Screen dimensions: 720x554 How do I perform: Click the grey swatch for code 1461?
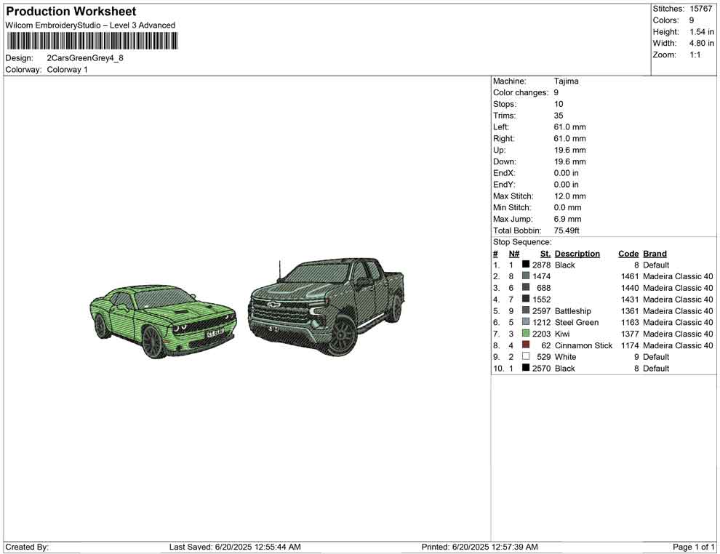526,276
